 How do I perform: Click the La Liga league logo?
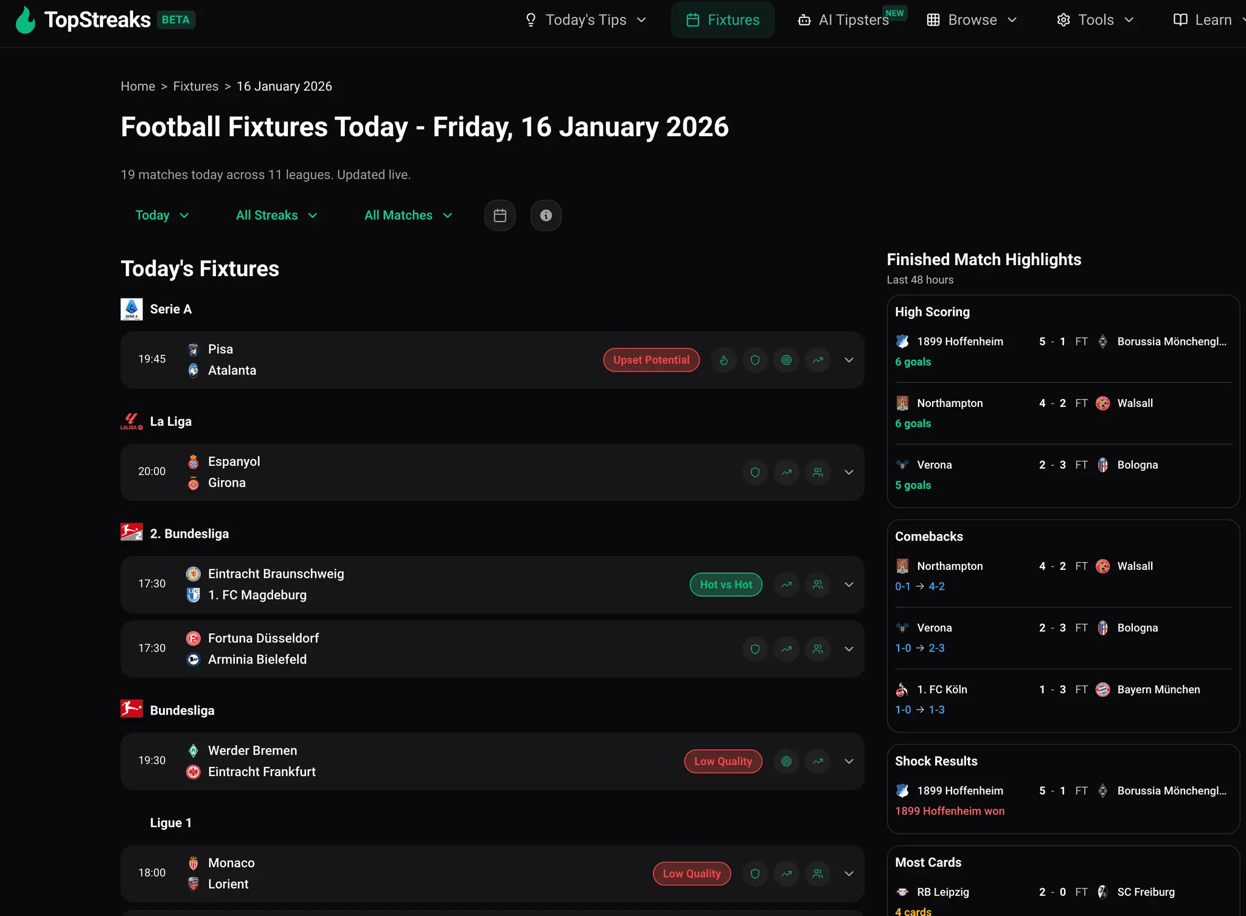pos(131,422)
